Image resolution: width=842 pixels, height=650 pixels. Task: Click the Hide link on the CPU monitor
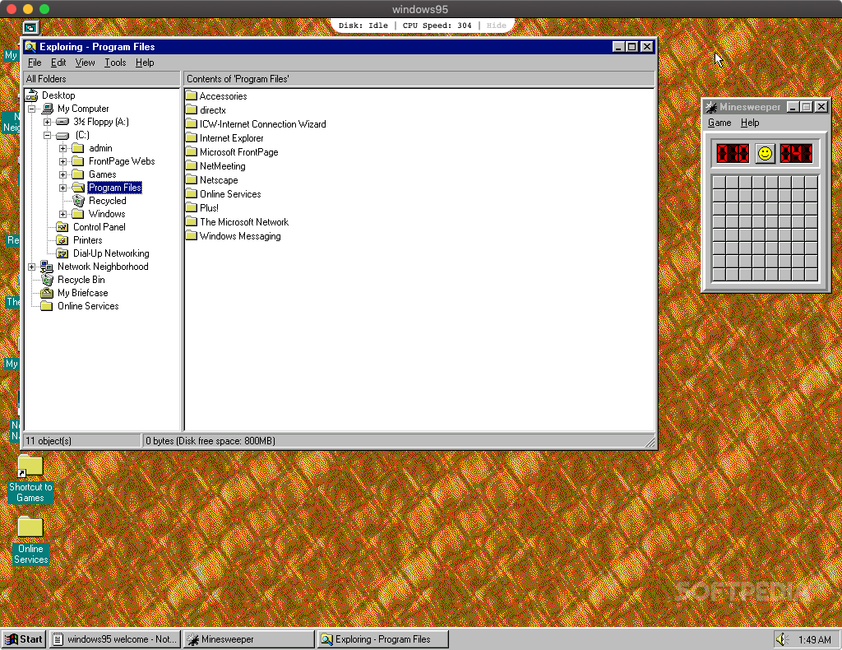pyautogui.click(x=496, y=25)
